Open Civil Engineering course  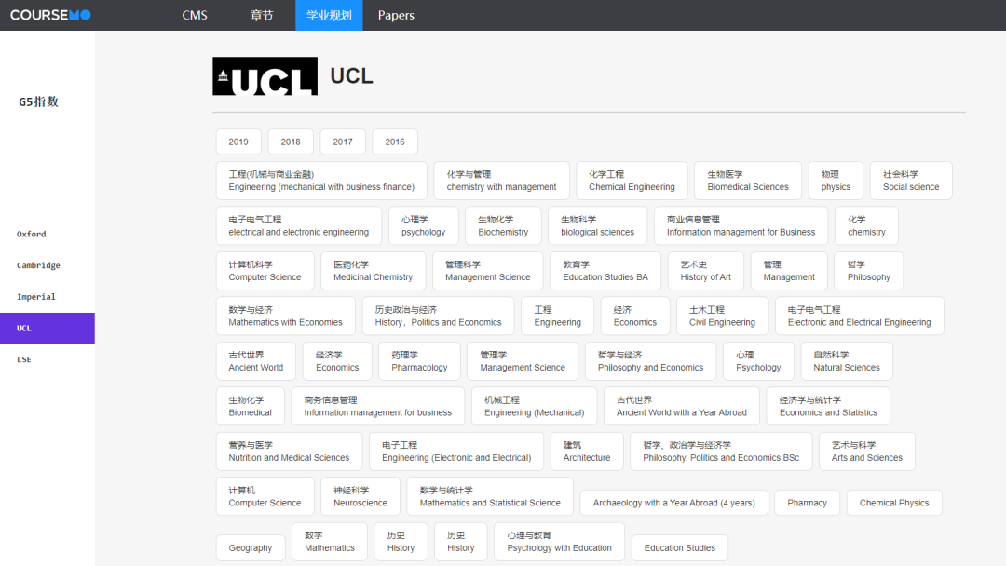[723, 316]
